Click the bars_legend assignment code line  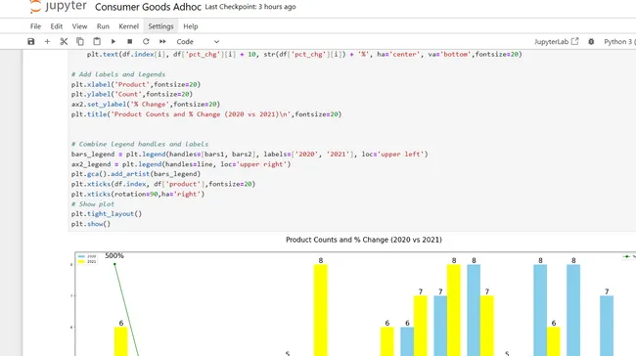250,155
